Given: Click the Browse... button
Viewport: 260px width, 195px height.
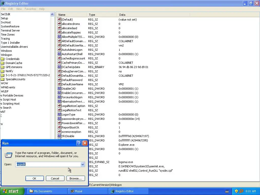Looking at the screenshot, I should (76, 178).
